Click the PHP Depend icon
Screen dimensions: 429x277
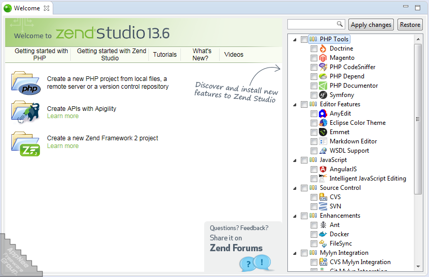323,76
